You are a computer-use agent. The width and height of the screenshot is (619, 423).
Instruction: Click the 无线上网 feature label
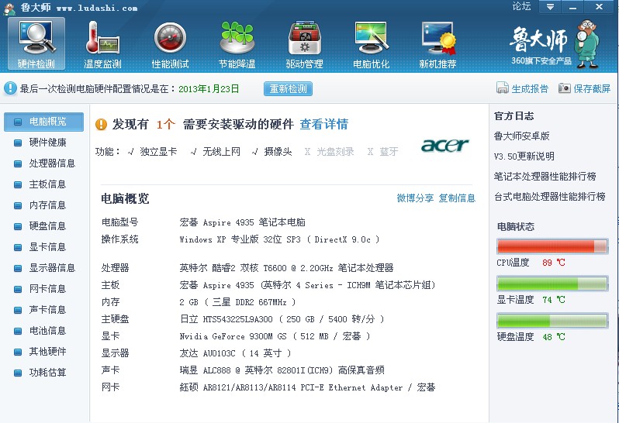pos(221,151)
